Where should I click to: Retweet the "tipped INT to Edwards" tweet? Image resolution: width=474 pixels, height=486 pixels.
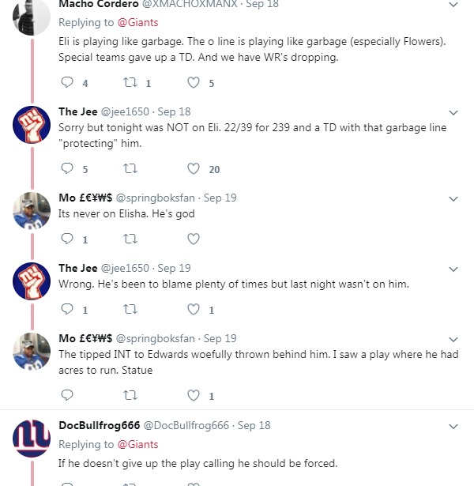tap(130, 395)
